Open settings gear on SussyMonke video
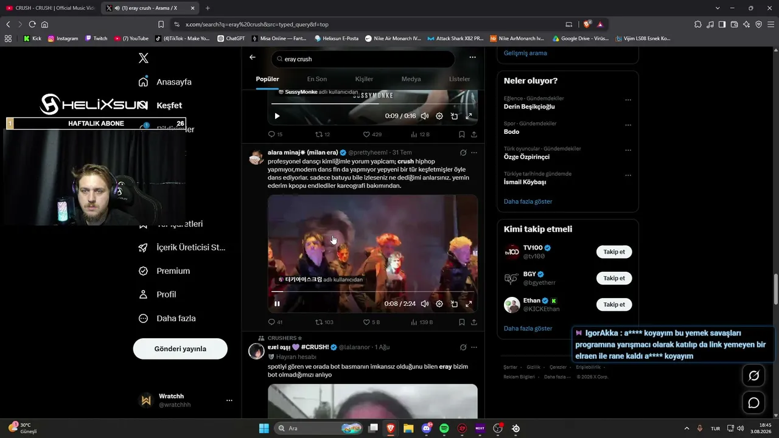The width and height of the screenshot is (779, 438). click(x=439, y=116)
